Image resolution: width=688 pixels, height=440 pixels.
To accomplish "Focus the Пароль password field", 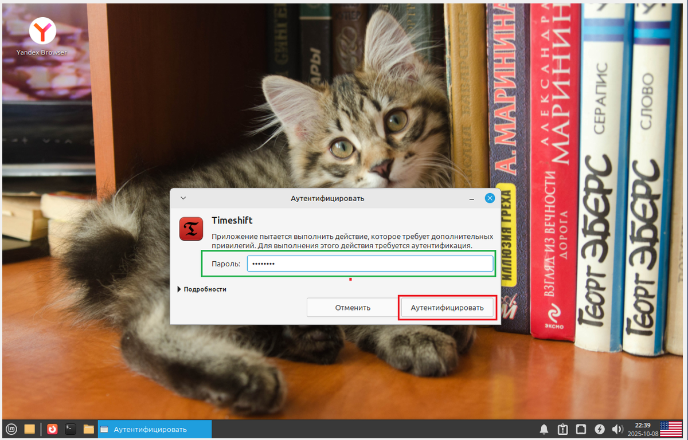I will (370, 264).
